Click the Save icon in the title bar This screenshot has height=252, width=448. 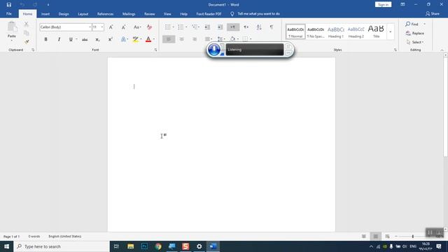pos(9,5)
